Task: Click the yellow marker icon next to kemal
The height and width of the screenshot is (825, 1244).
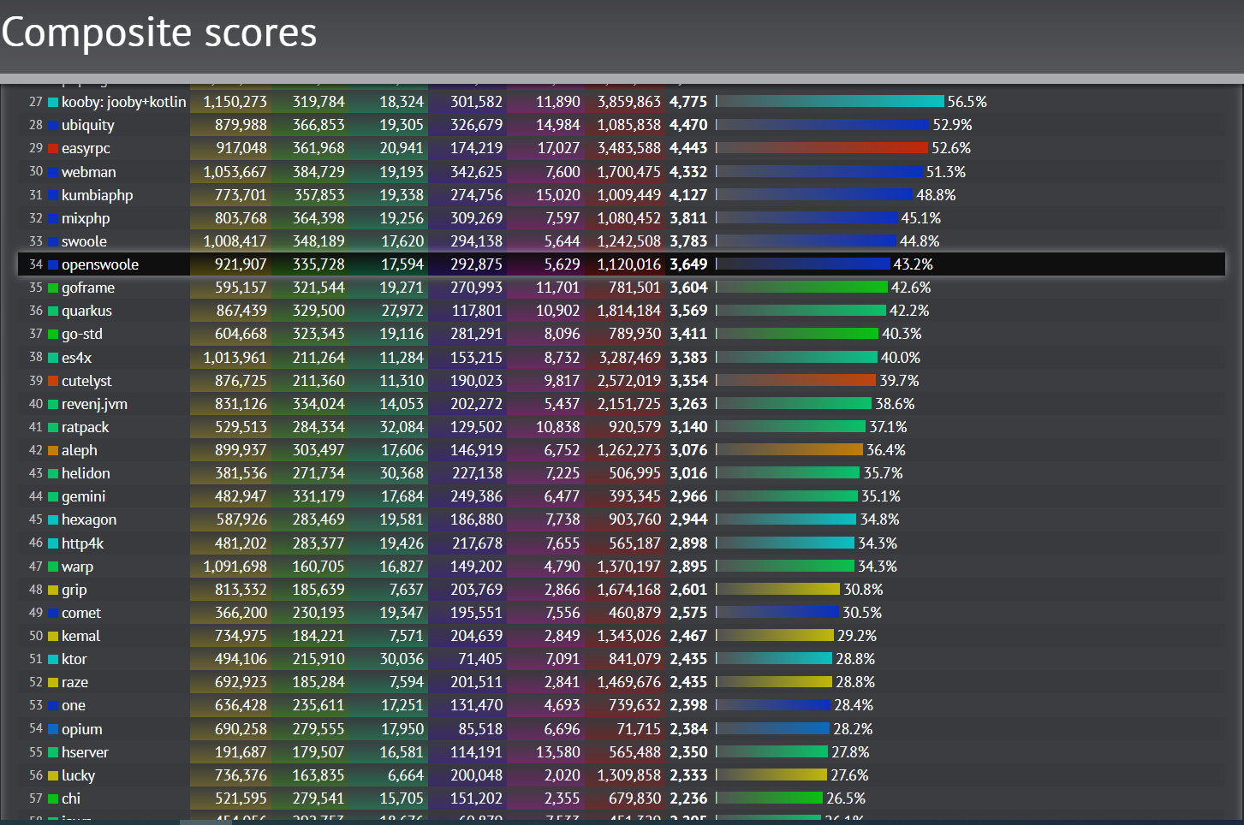Action: (x=53, y=636)
